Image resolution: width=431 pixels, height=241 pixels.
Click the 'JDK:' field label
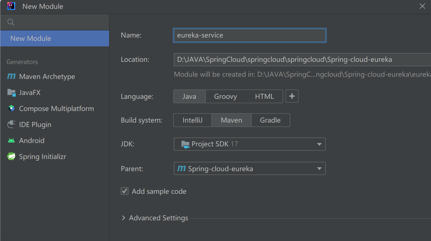pos(127,144)
